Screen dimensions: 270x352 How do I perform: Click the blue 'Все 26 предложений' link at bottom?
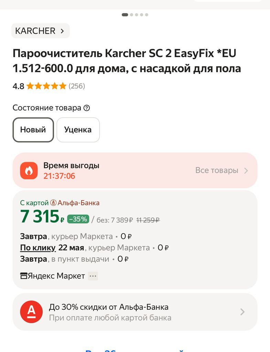[135, 350]
